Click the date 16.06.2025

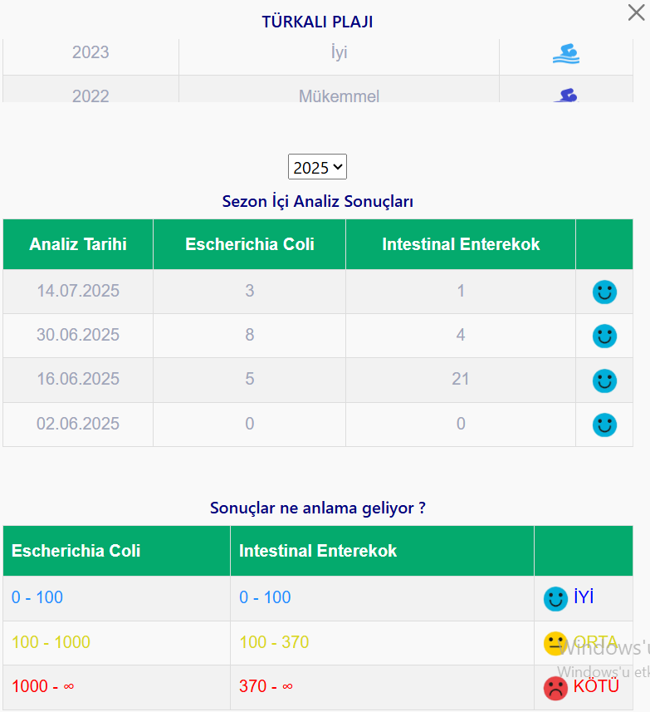(78, 379)
